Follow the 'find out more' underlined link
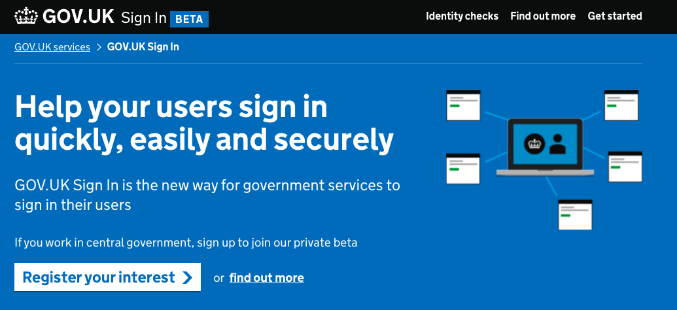 tap(266, 277)
